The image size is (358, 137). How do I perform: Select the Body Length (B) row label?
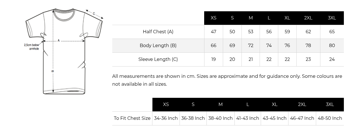(158, 45)
